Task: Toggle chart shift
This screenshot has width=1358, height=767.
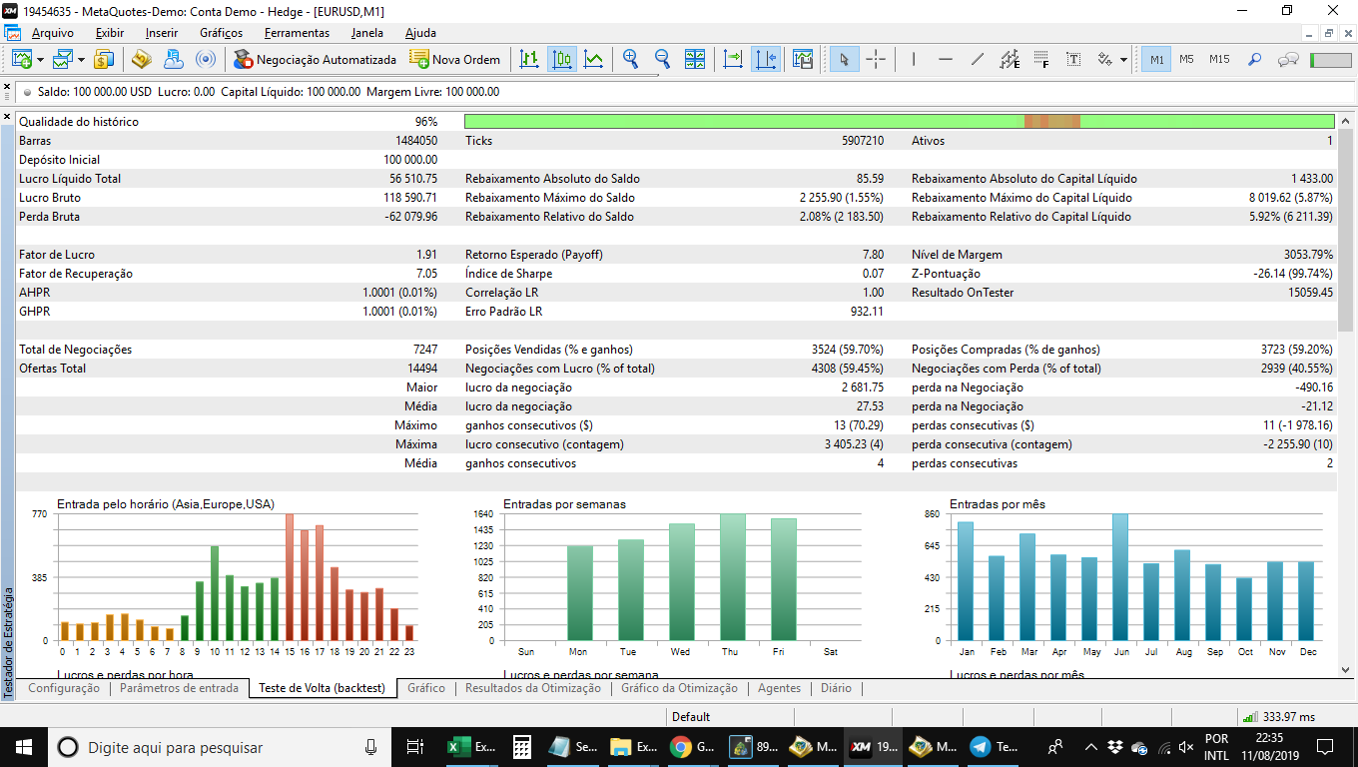Action: [x=766, y=59]
